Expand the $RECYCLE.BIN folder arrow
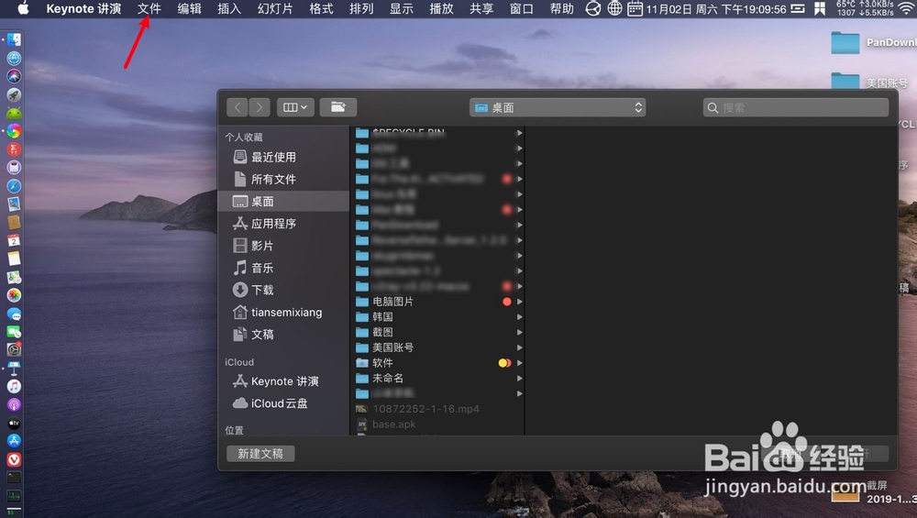The image size is (917, 518). coord(519,133)
